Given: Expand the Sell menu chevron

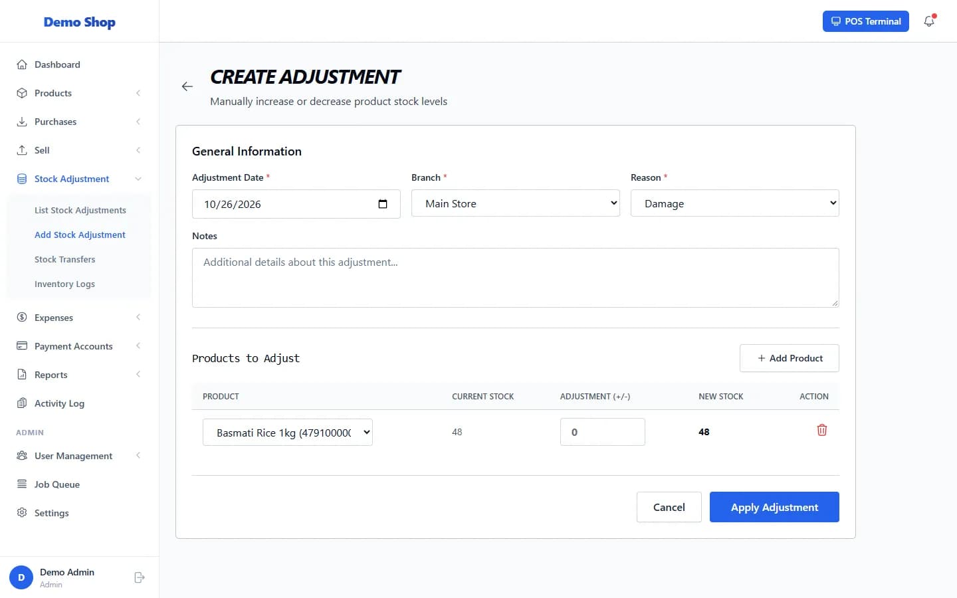Looking at the screenshot, I should (138, 150).
